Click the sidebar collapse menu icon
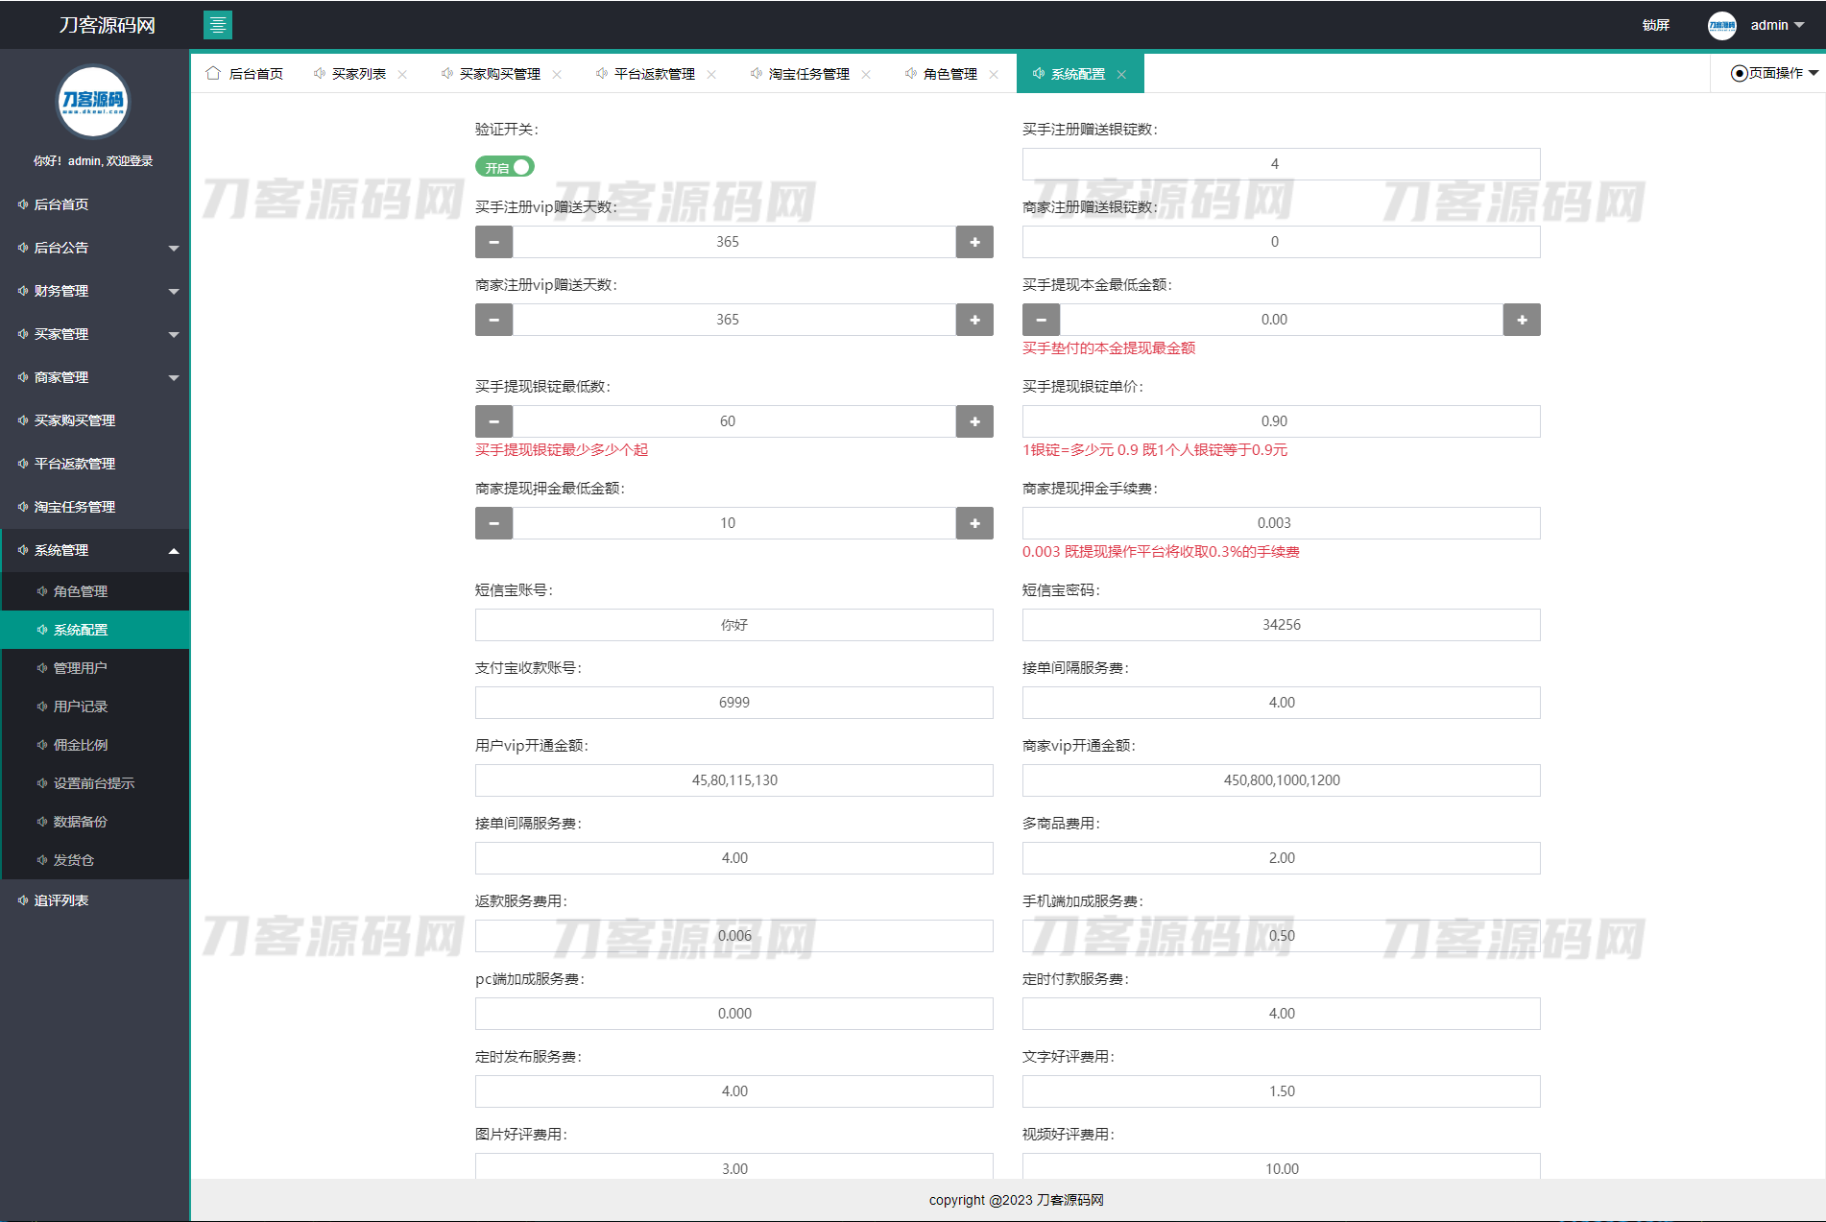The height and width of the screenshot is (1222, 1826). click(x=218, y=25)
